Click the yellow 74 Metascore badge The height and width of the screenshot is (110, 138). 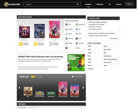coord(21,44)
